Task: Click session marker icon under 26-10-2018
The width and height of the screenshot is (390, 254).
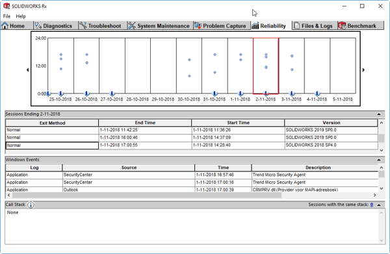Action: [x=86, y=94]
